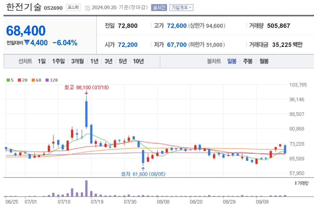Click the lower limit price 51,000
This screenshot has width=314, height=209.
215,45
